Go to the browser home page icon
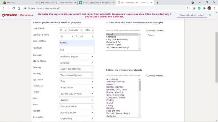Screen dimensions: 218x122 point(19,8)
